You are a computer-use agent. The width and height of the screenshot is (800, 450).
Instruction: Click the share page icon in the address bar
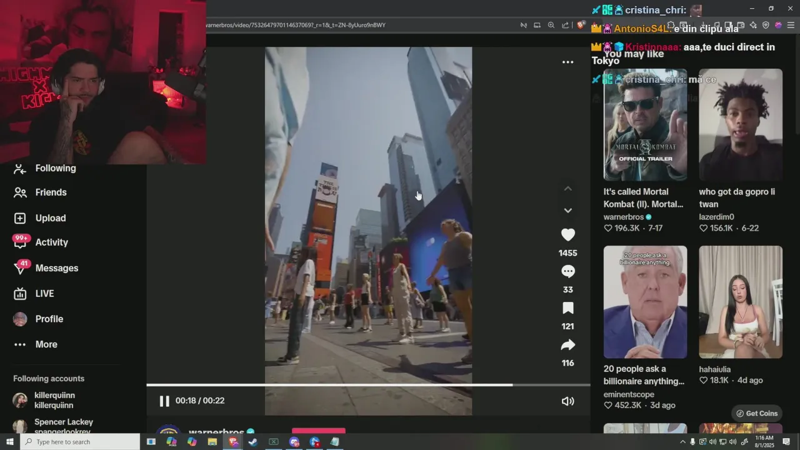tap(565, 25)
